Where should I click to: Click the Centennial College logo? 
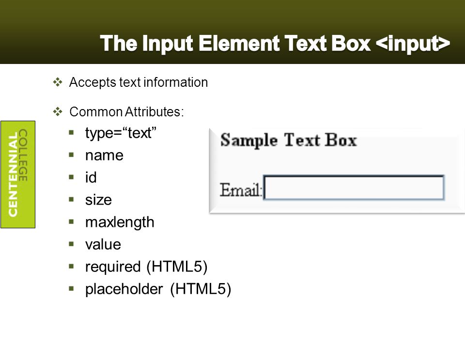(18, 174)
